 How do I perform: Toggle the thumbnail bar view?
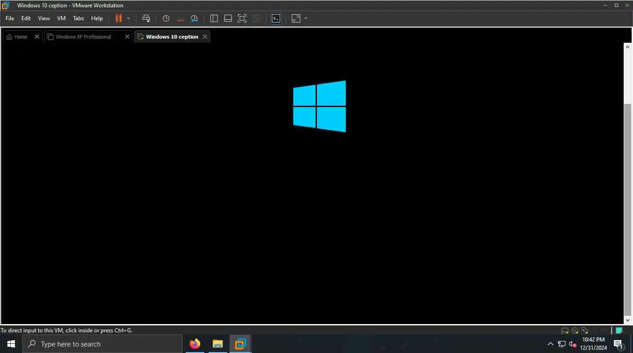(228, 18)
